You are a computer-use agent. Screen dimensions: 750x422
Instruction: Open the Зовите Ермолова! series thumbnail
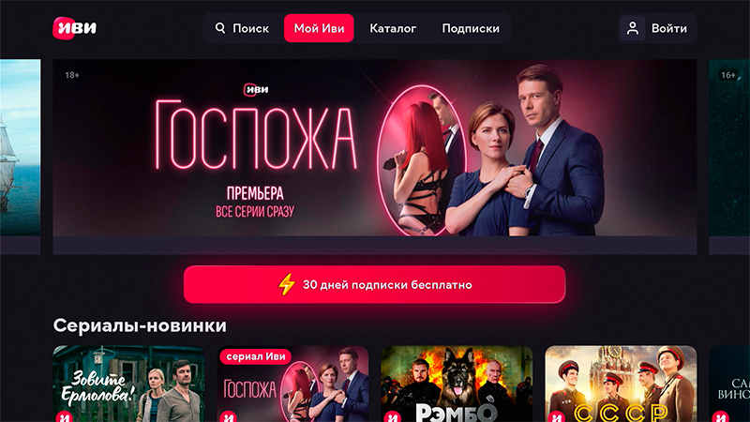pyautogui.click(x=128, y=384)
